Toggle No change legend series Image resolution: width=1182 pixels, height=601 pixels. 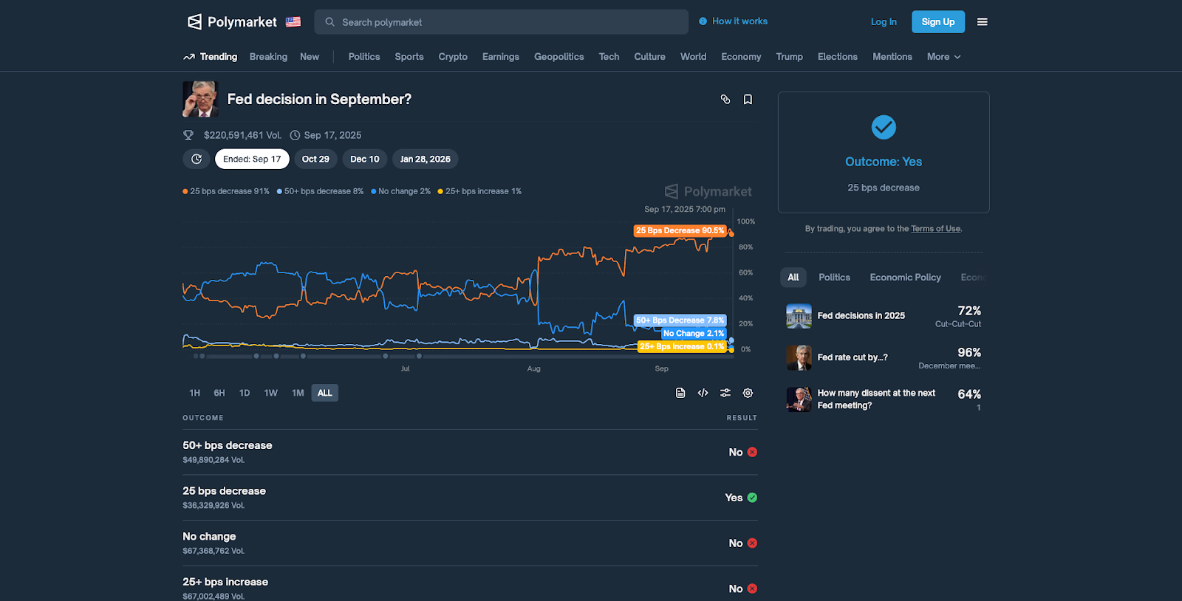click(x=400, y=191)
